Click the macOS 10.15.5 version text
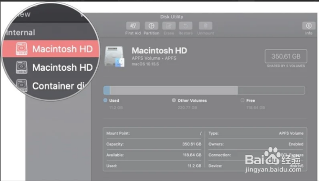This screenshot has height=181, width=319. [145, 64]
